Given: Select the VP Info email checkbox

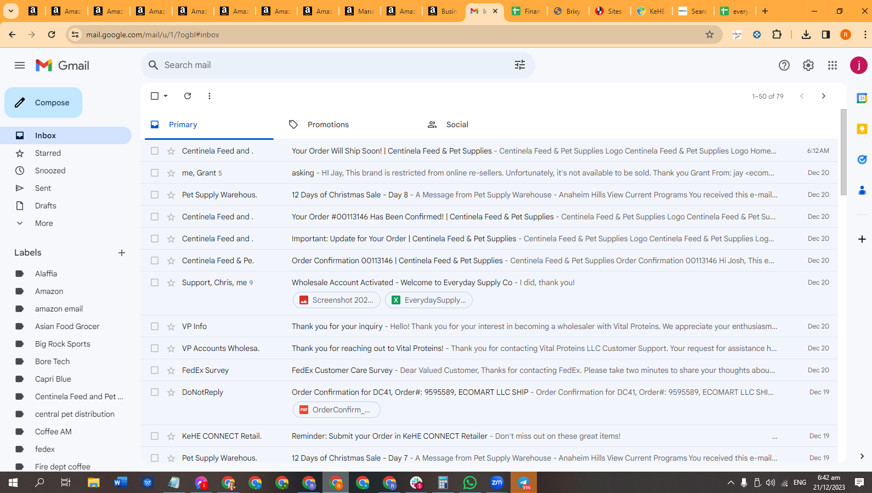Looking at the screenshot, I should pyautogui.click(x=155, y=326).
